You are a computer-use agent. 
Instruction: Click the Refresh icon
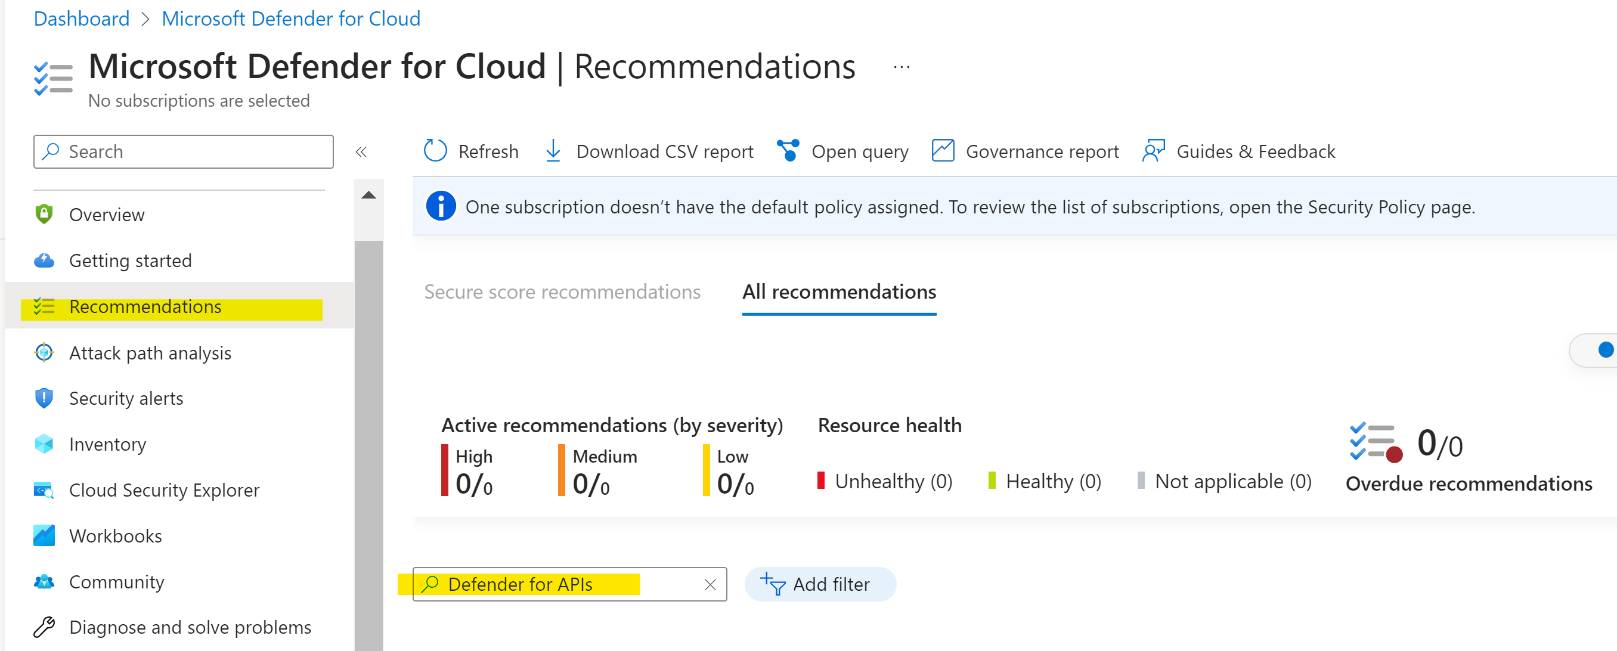[435, 151]
